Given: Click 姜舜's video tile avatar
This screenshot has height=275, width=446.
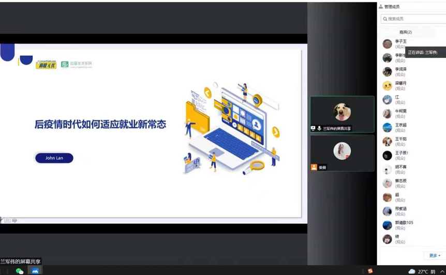Looking at the screenshot, I should pyautogui.click(x=342, y=151).
